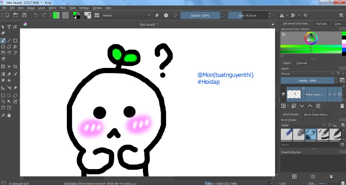This screenshot has height=185, width=346.
Task: Toggle eraser mode
Action: tap(157, 15)
